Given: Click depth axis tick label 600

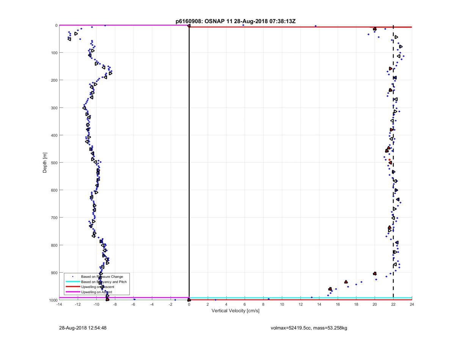Looking at the screenshot, I should coord(53,190).
